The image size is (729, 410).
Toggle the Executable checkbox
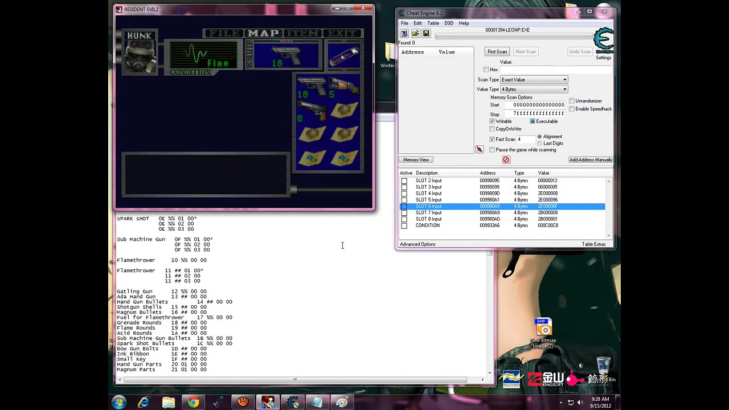point(533,121)
